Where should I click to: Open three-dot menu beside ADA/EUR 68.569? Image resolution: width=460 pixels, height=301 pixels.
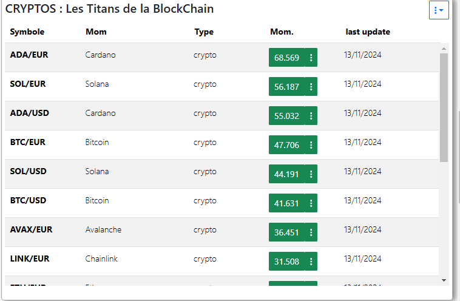point(311,58)
